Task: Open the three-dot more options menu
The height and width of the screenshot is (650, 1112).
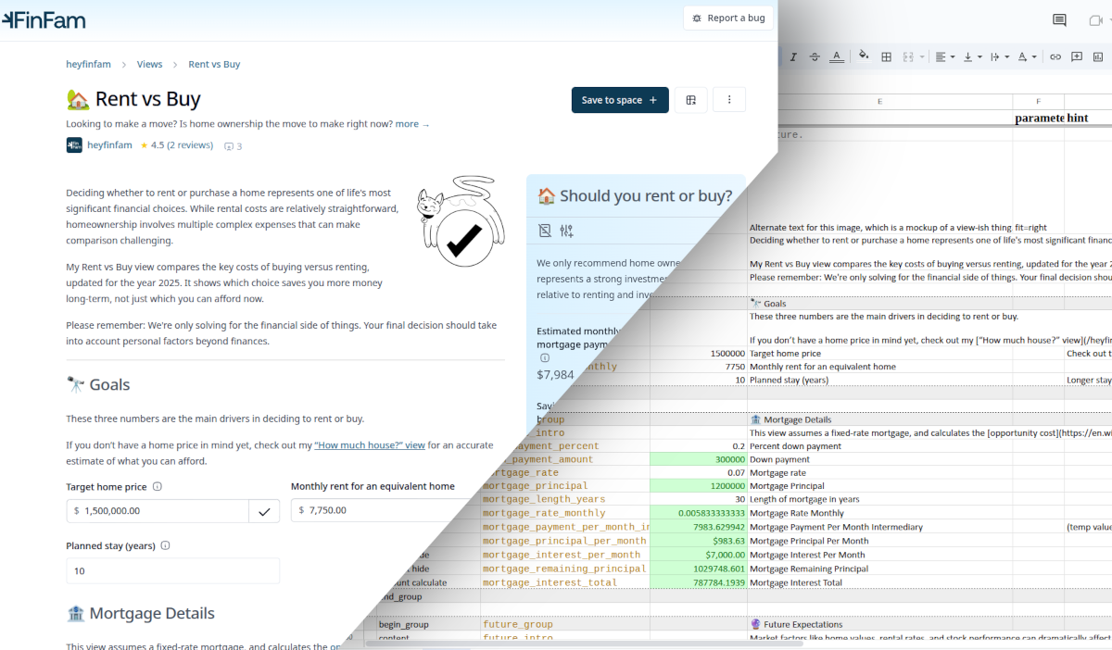Action: [x=730, y=100]
